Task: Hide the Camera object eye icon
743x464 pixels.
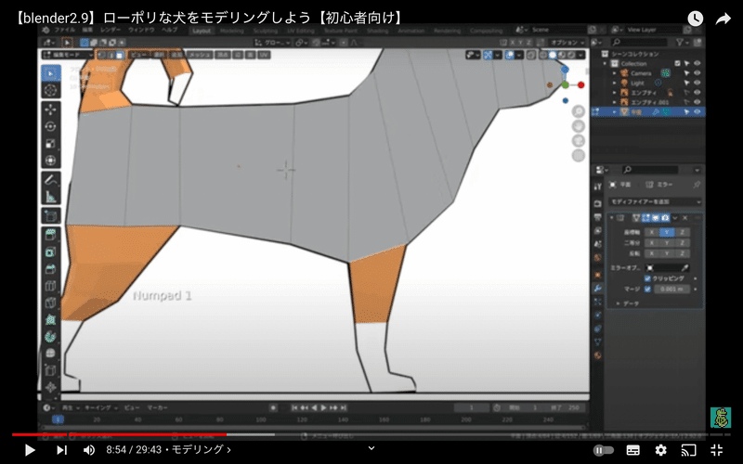Action: [697, 73]
